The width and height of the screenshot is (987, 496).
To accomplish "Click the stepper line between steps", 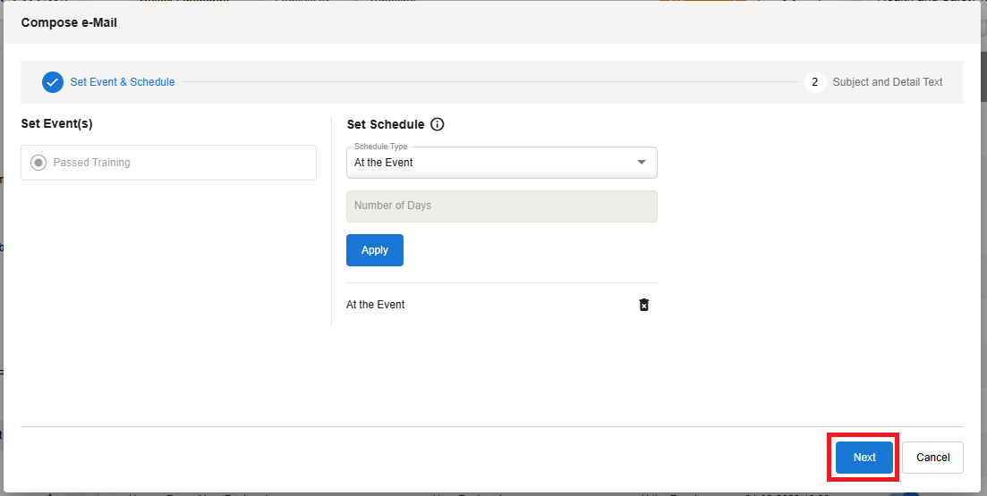I will 488,82.
